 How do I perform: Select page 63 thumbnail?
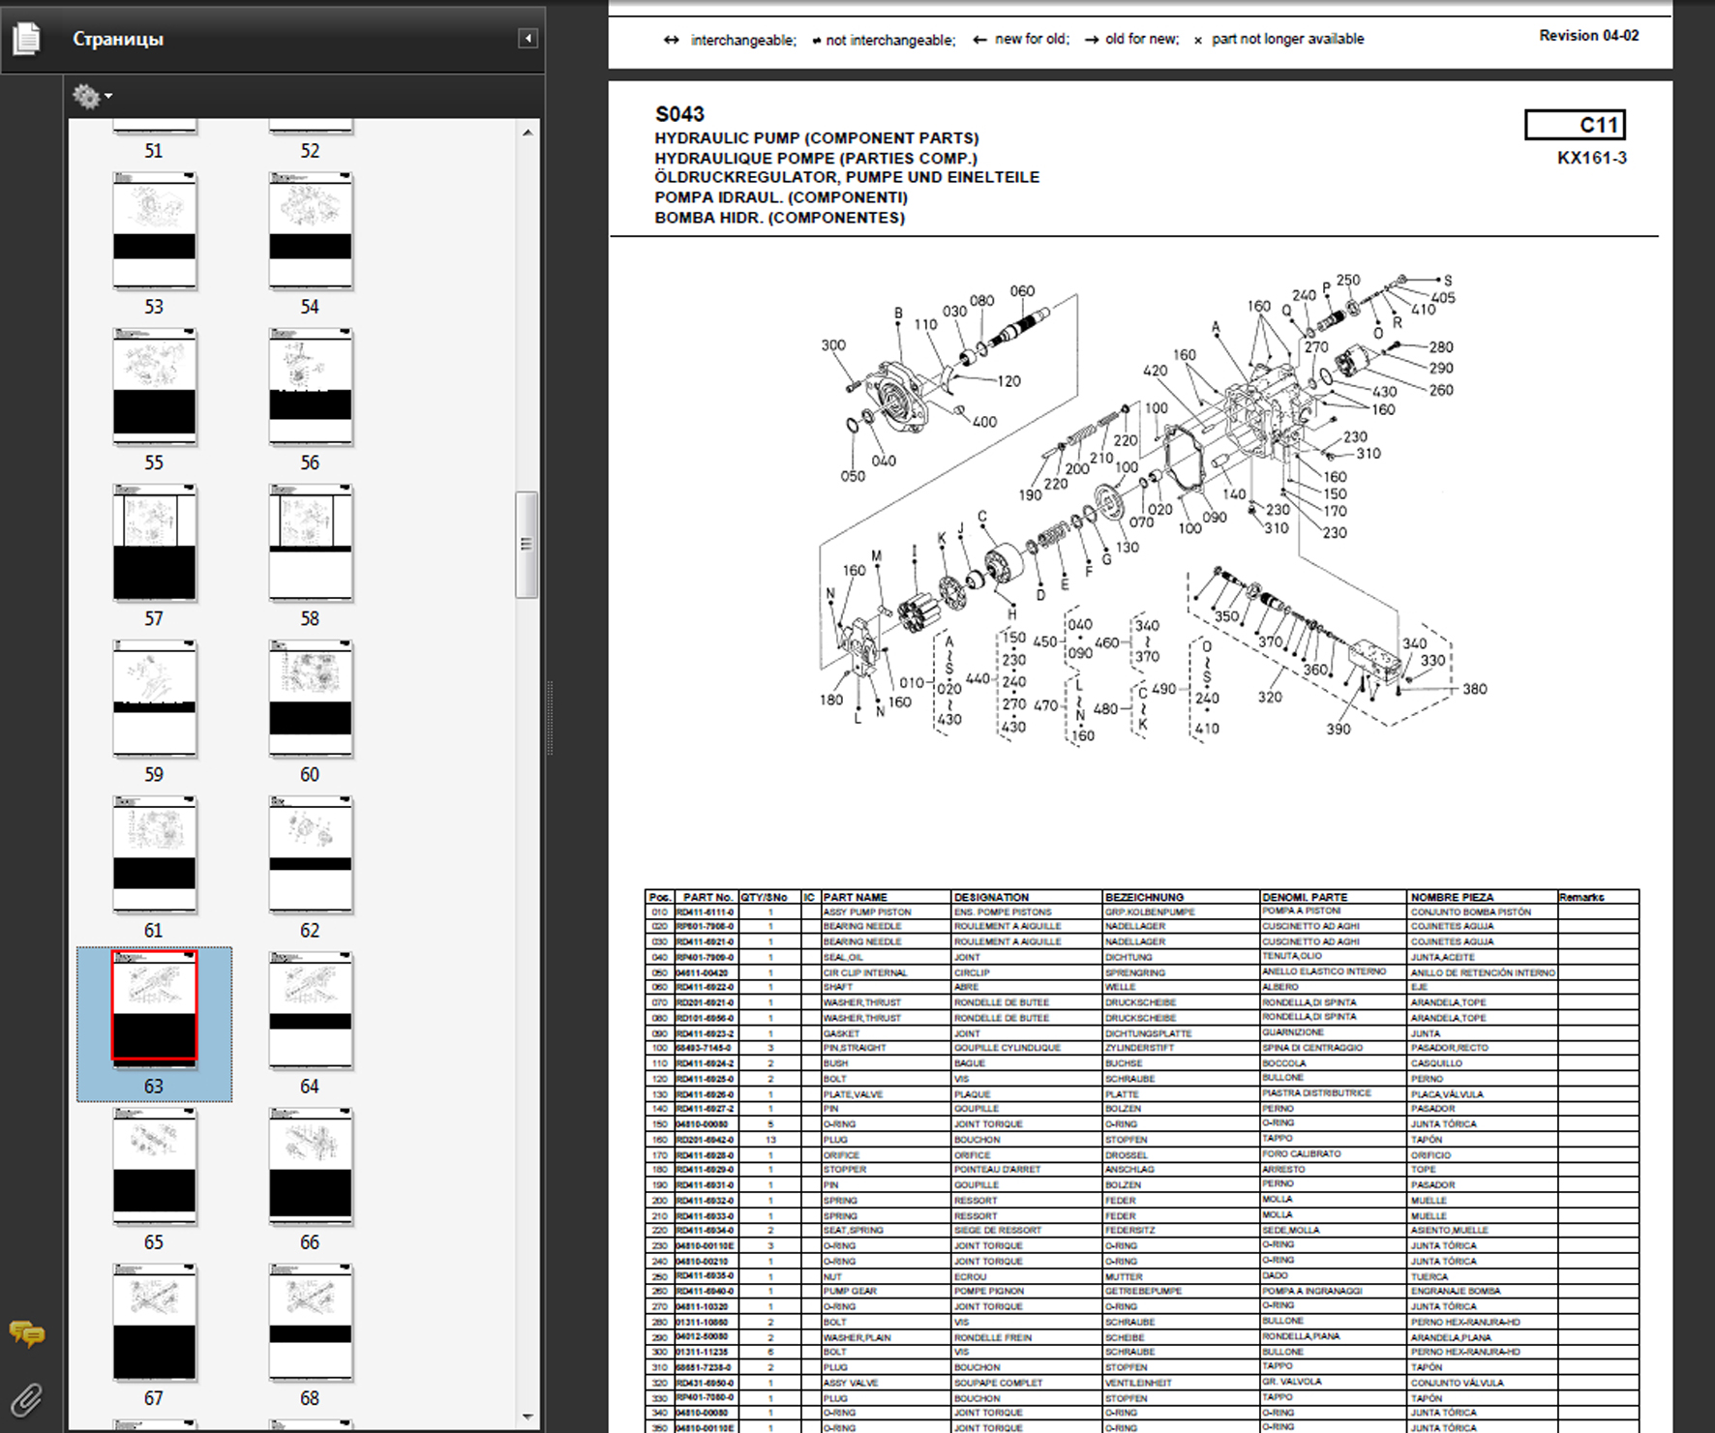pos(154,1007)
